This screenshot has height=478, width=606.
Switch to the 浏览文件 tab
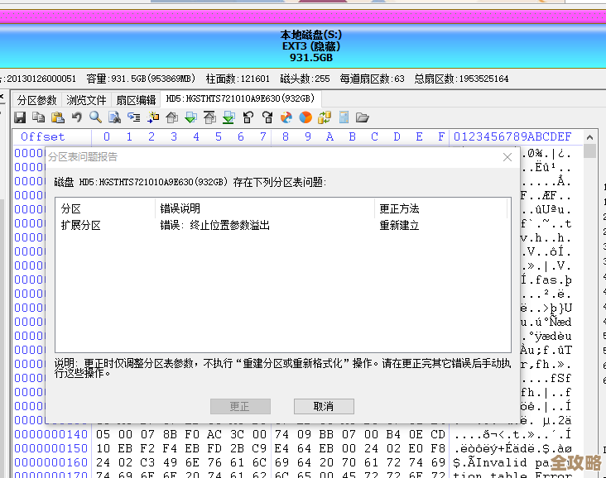(86, 100)
